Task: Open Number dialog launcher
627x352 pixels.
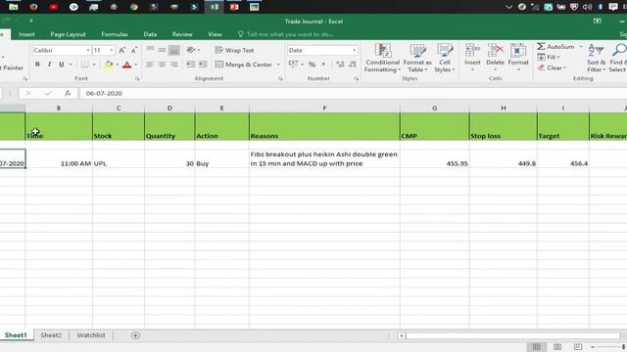Action: [357, 78]
